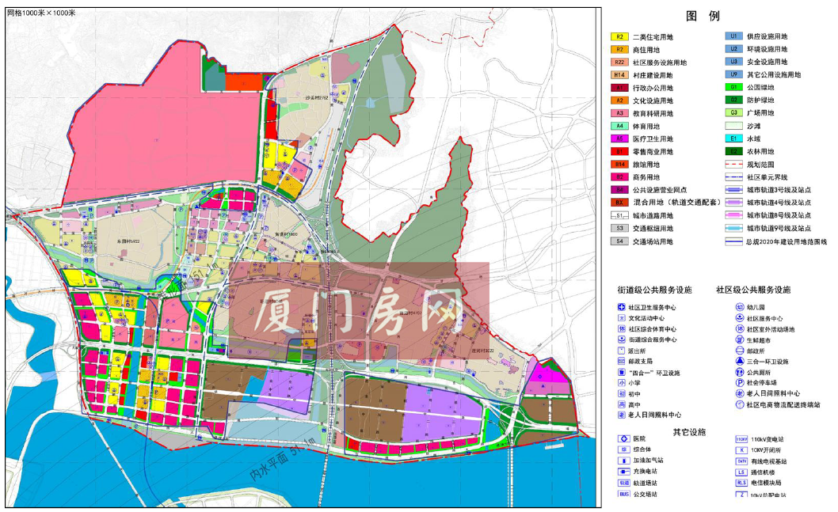This screenshot has width=838, height=512.
Task: Click the 文化活动中心 legend icon
Action: point(622,317)
